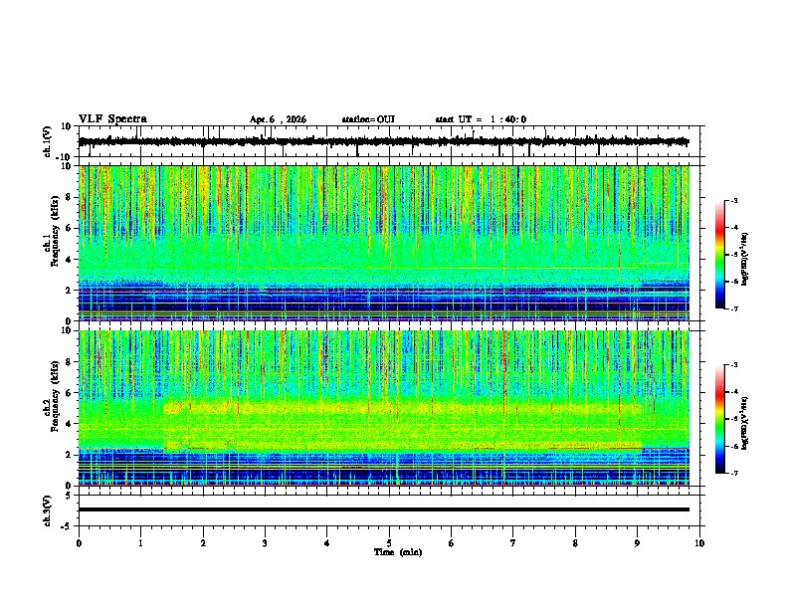Screen dimensions: 788x609
Task: Click the time axis tick label "9"
Action: (x=637, y=543)
